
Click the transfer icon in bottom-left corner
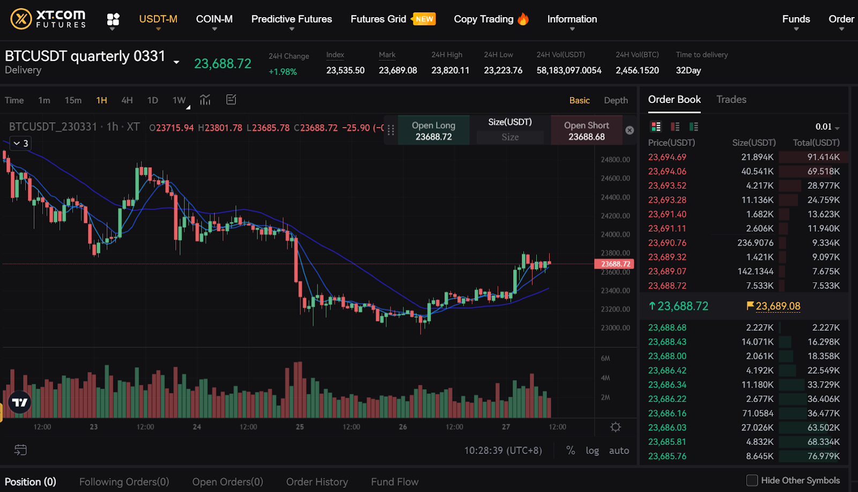[21, 450]
